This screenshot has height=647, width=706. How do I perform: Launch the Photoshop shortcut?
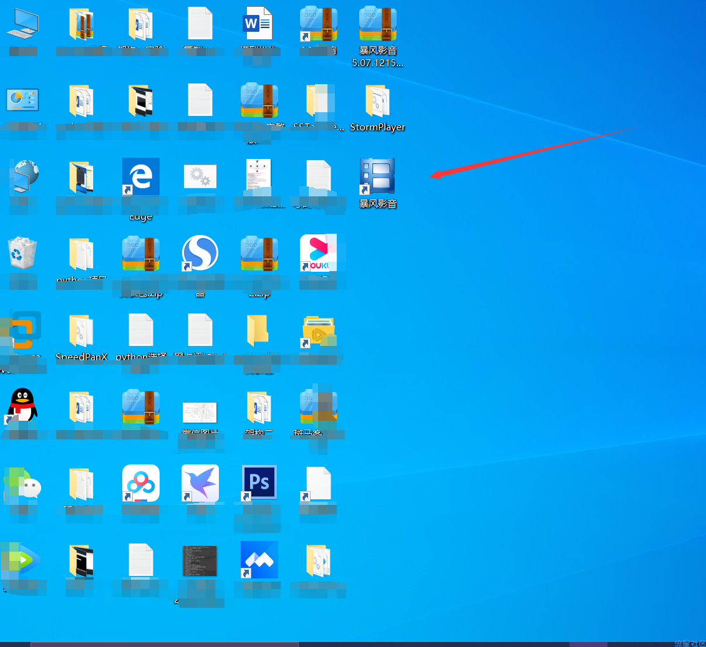(259, 483)
